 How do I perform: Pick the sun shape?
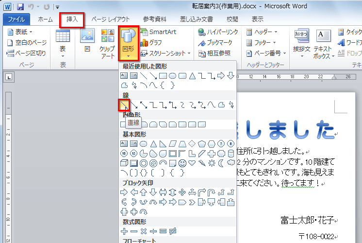[212, 163]
